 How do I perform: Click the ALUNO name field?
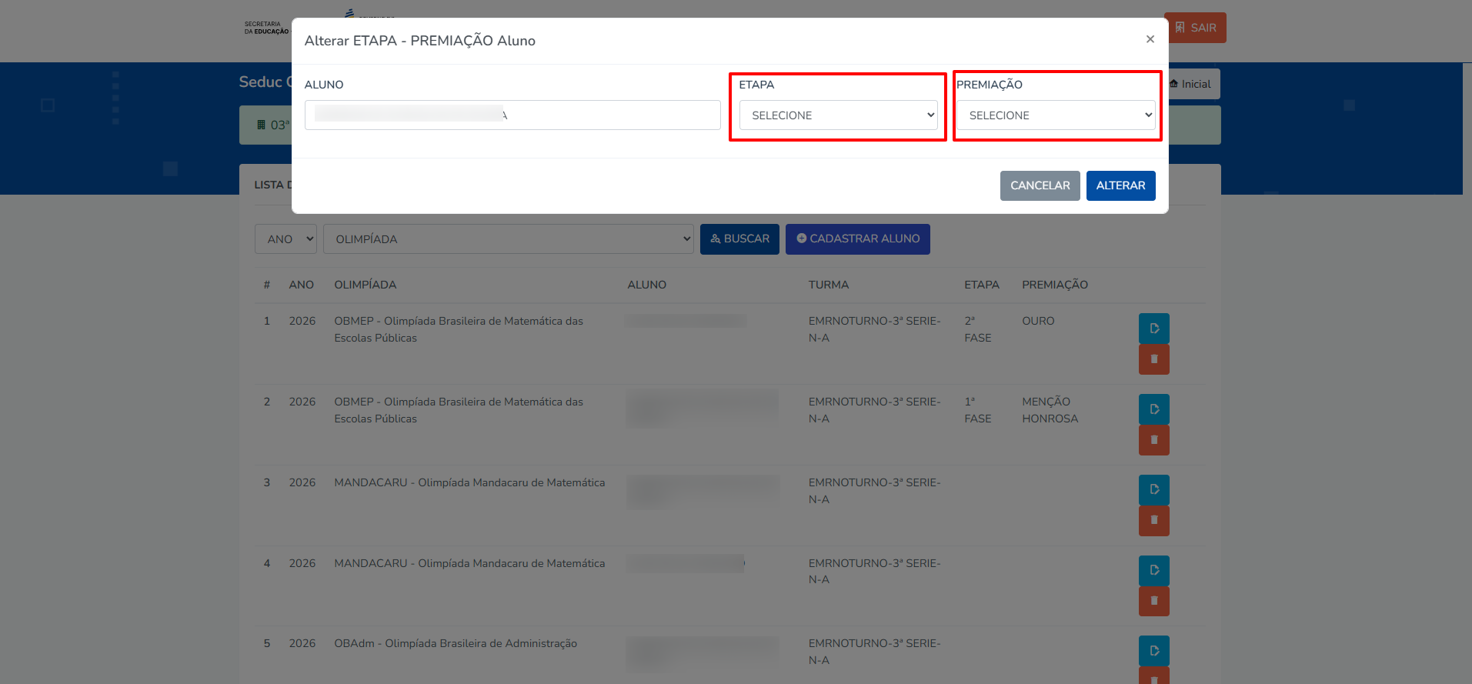(x=512, y=115)
